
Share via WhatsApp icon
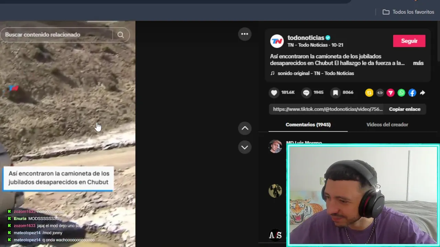[x=401, y=93]
